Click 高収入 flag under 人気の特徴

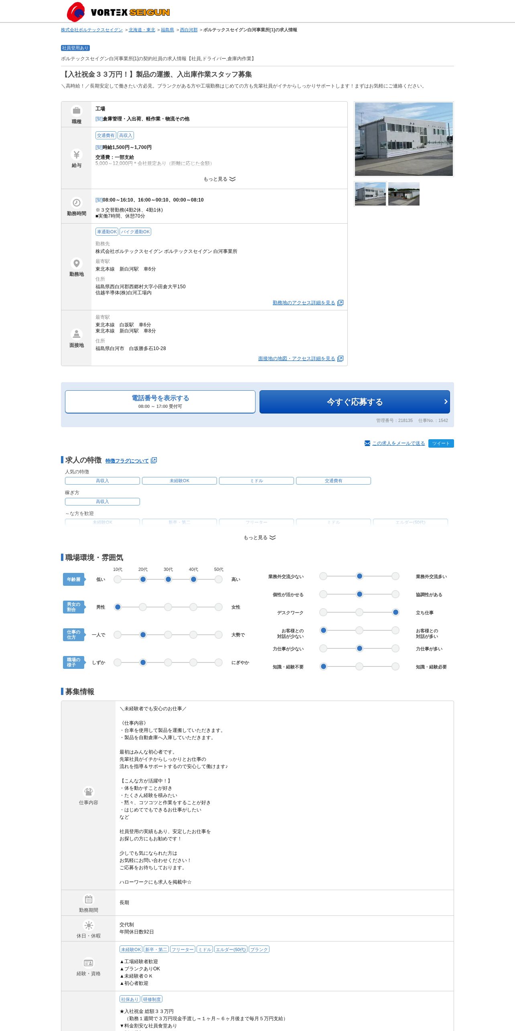[x=102, y=481]
